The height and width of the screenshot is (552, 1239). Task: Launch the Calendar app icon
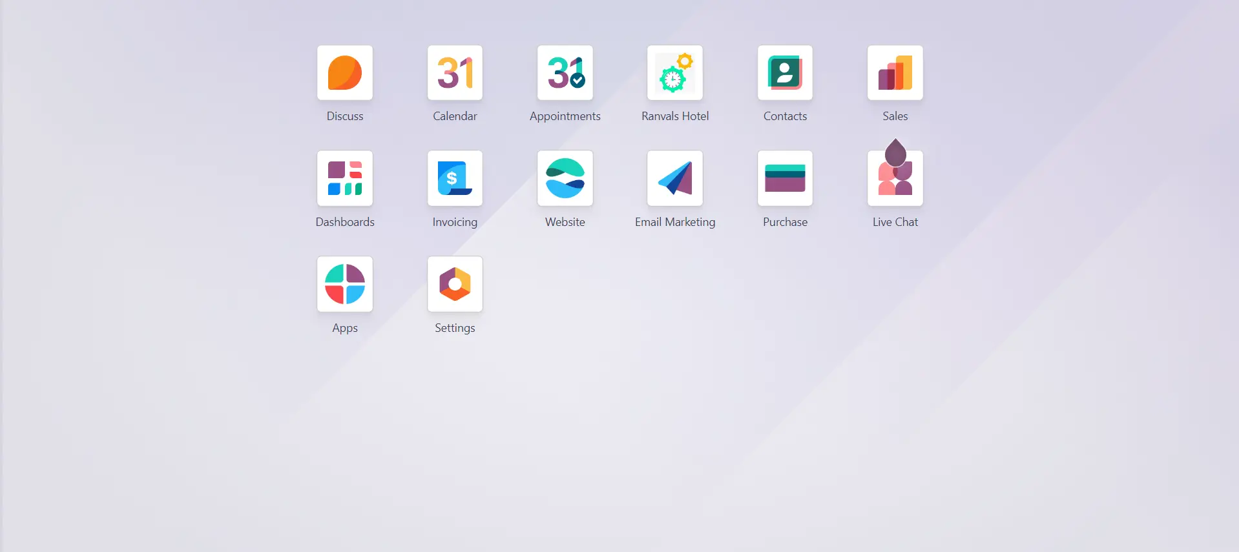[x=455, y=73]
